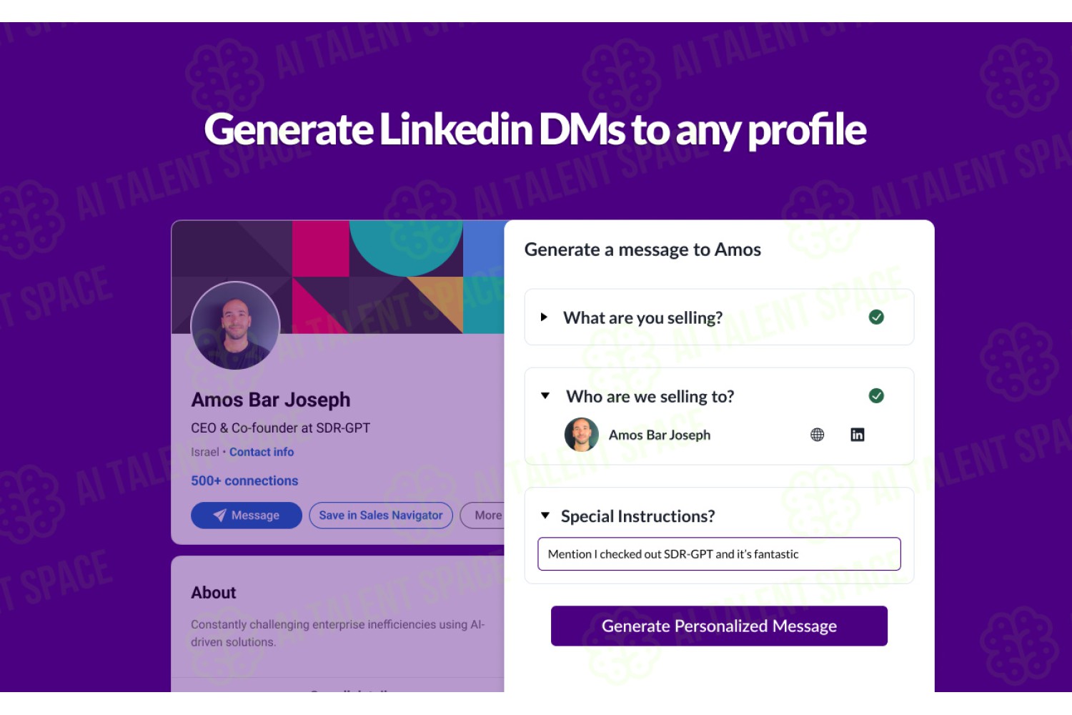Click the Message button on profile
Image resolution: width=1072 pixels, height=715 pixels.
coord(247,516)
